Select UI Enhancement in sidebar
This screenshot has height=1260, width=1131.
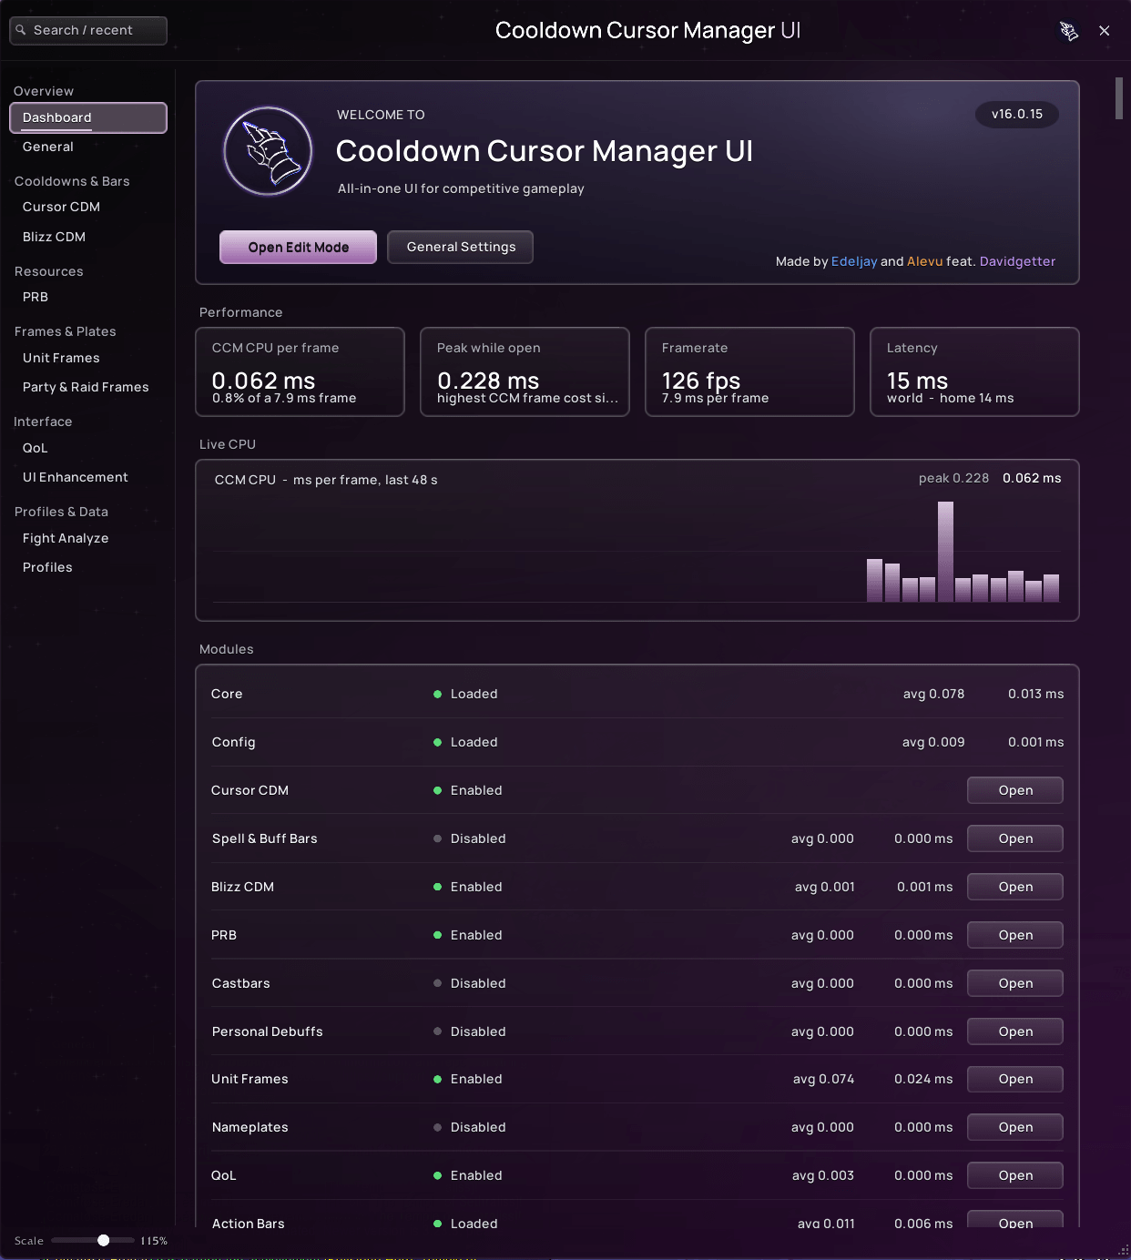[76, 477]
